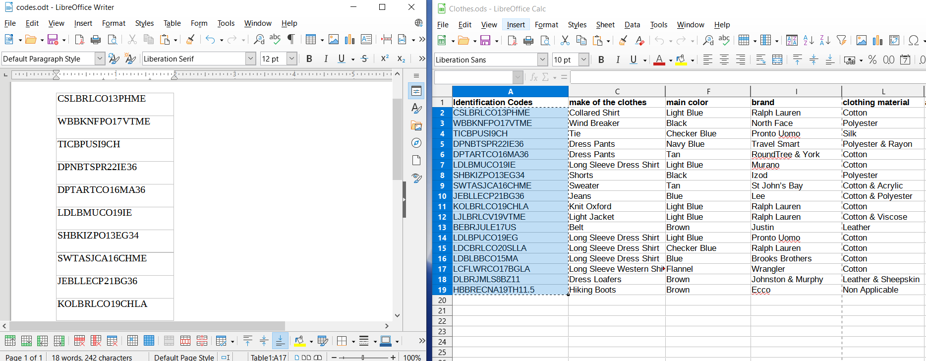Select column C header in Calc
926x361 pixels.
point(617,91)
